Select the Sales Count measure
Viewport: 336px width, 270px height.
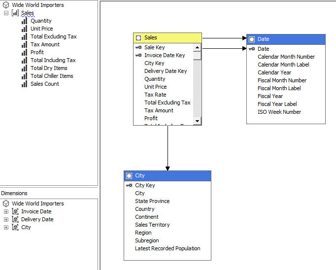tap(45, 84)
